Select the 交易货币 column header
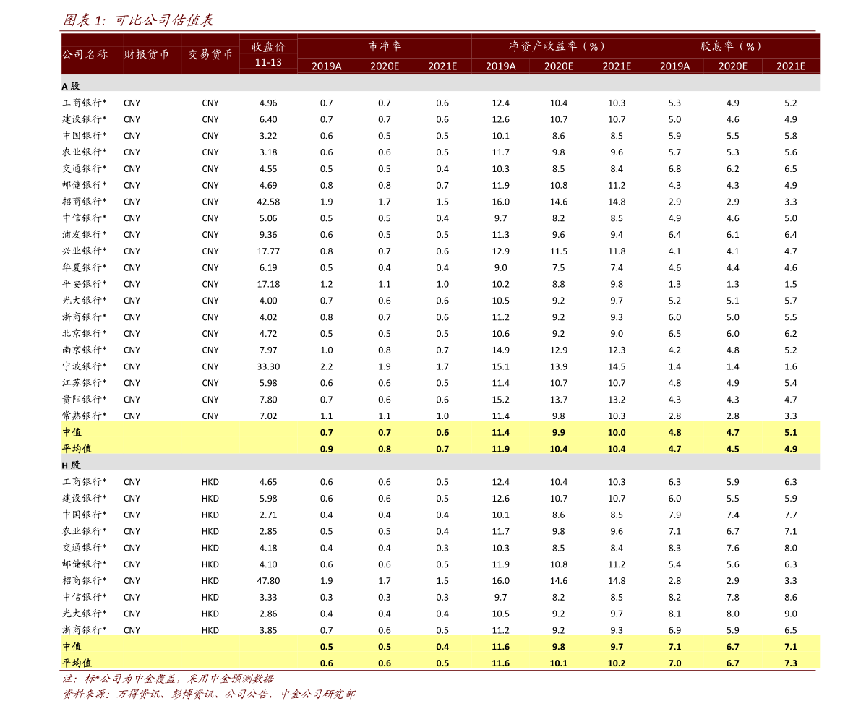Screen dimensions: 861x714 tap(210, 54)
